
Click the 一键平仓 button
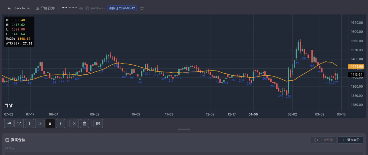324,140
